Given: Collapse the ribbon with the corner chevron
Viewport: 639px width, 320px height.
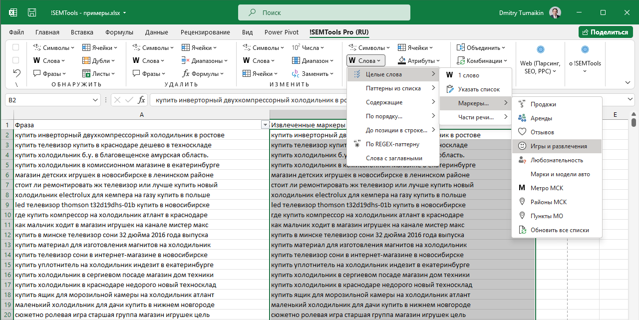Looking at the screenshot, I should point(628,82).
